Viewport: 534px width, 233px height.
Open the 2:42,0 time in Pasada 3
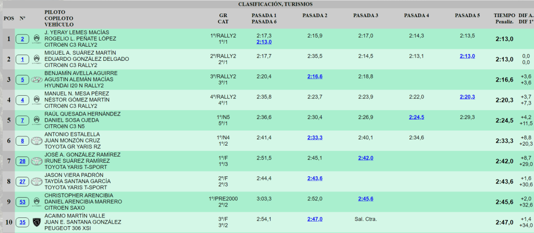366,158
